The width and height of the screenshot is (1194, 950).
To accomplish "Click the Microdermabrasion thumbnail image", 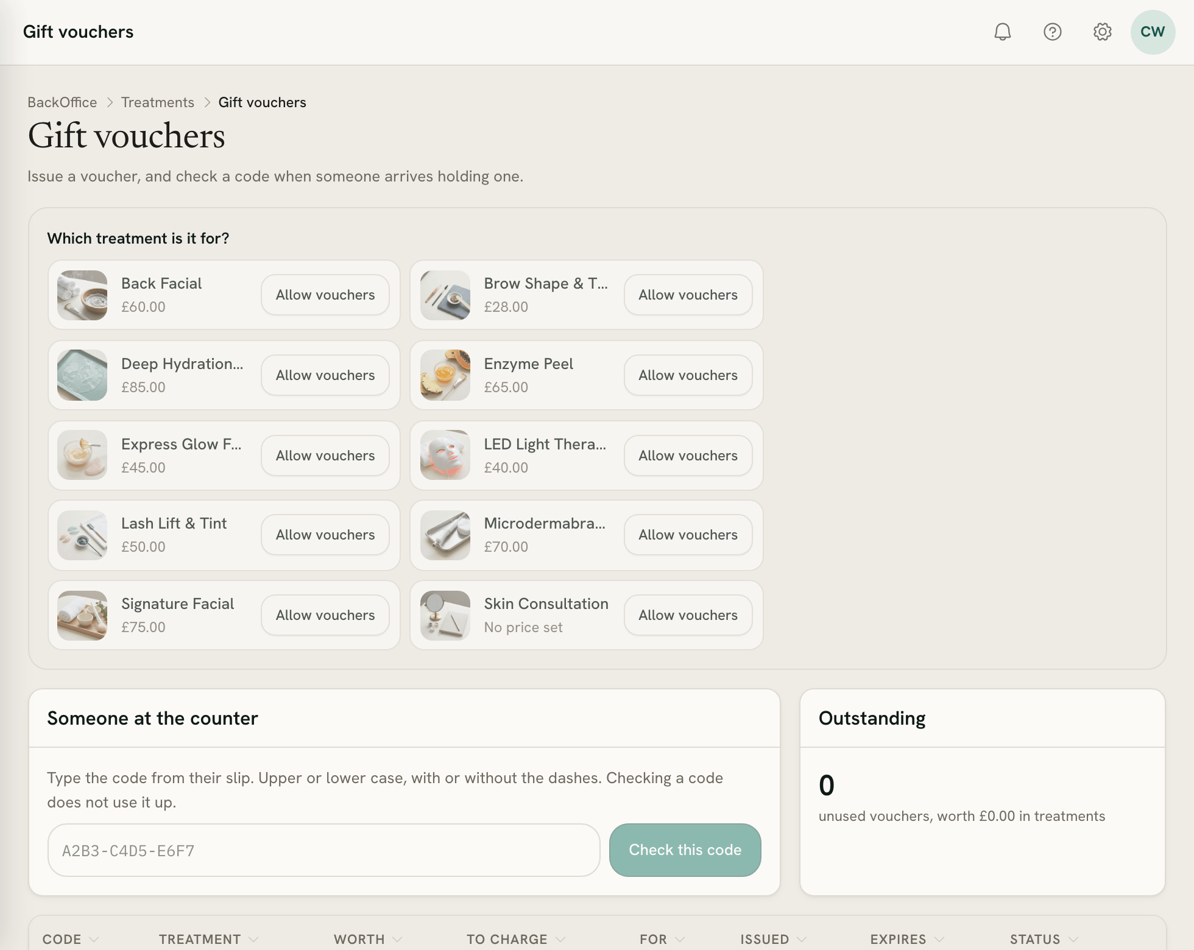I will 445,535.
